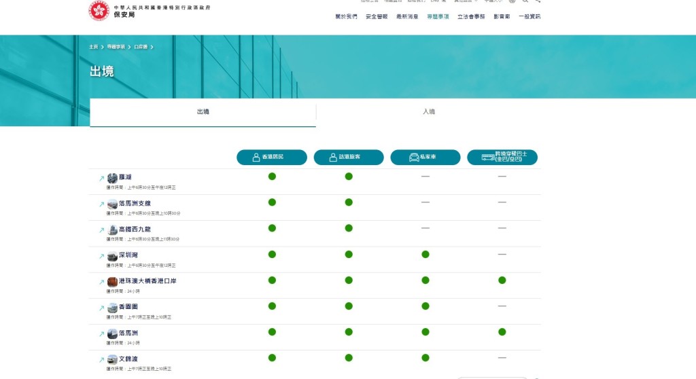Screen dimensions: 696x379
Task: Click the arrow icon beside 羅湖
Action: click(x=101, y=179)
